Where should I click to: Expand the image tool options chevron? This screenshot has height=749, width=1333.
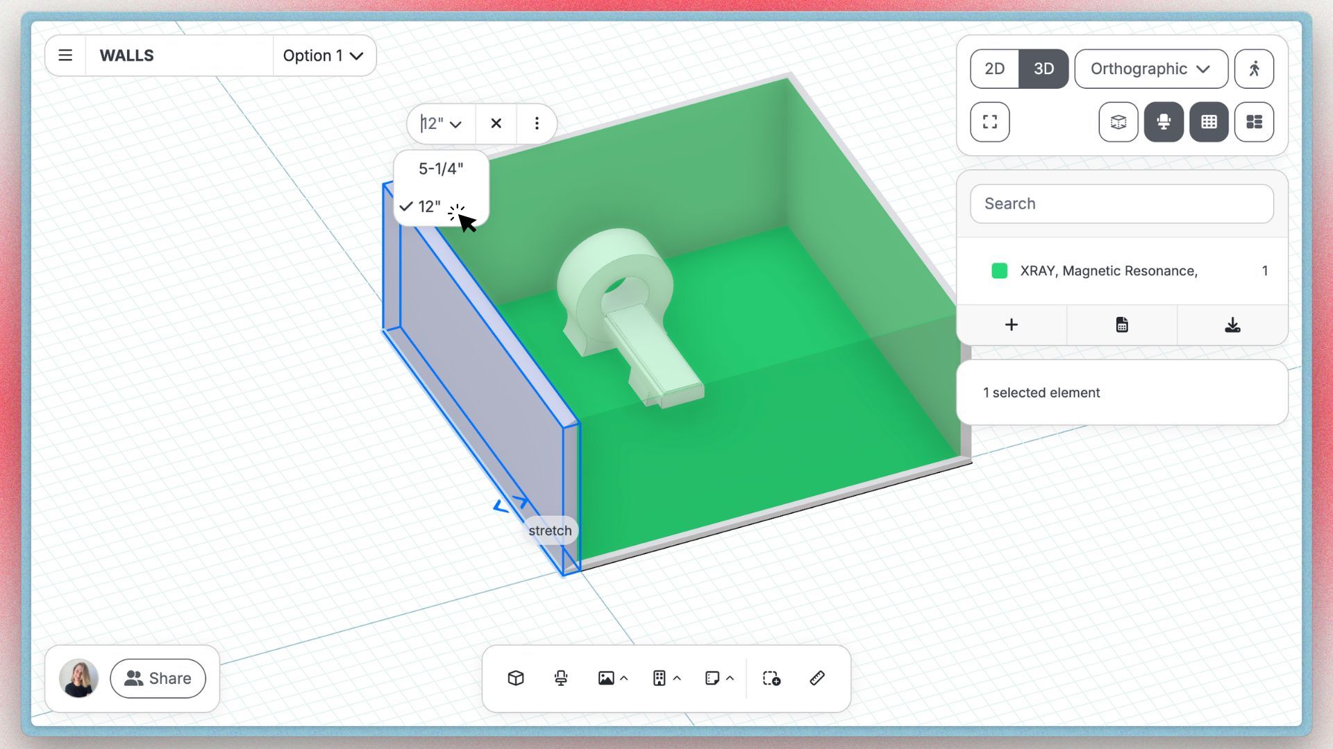(x=624, y=678)
